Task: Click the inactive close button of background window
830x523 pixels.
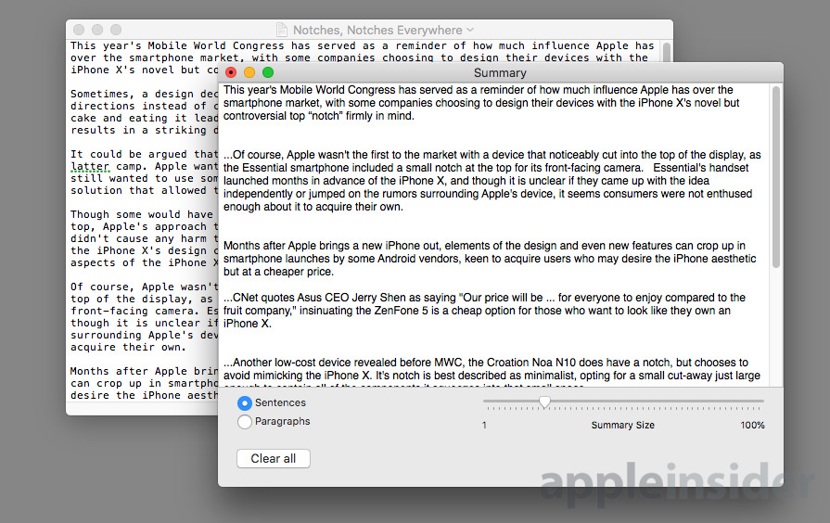Action: point(79,30)
